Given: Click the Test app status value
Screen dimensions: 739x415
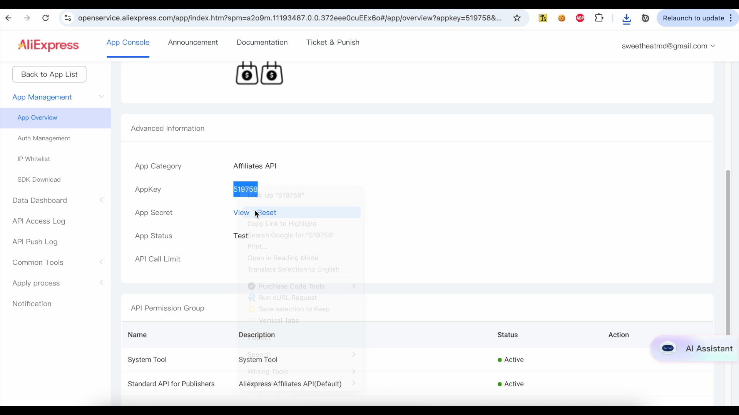Looking at the screenshot, I should click(241, 236).
